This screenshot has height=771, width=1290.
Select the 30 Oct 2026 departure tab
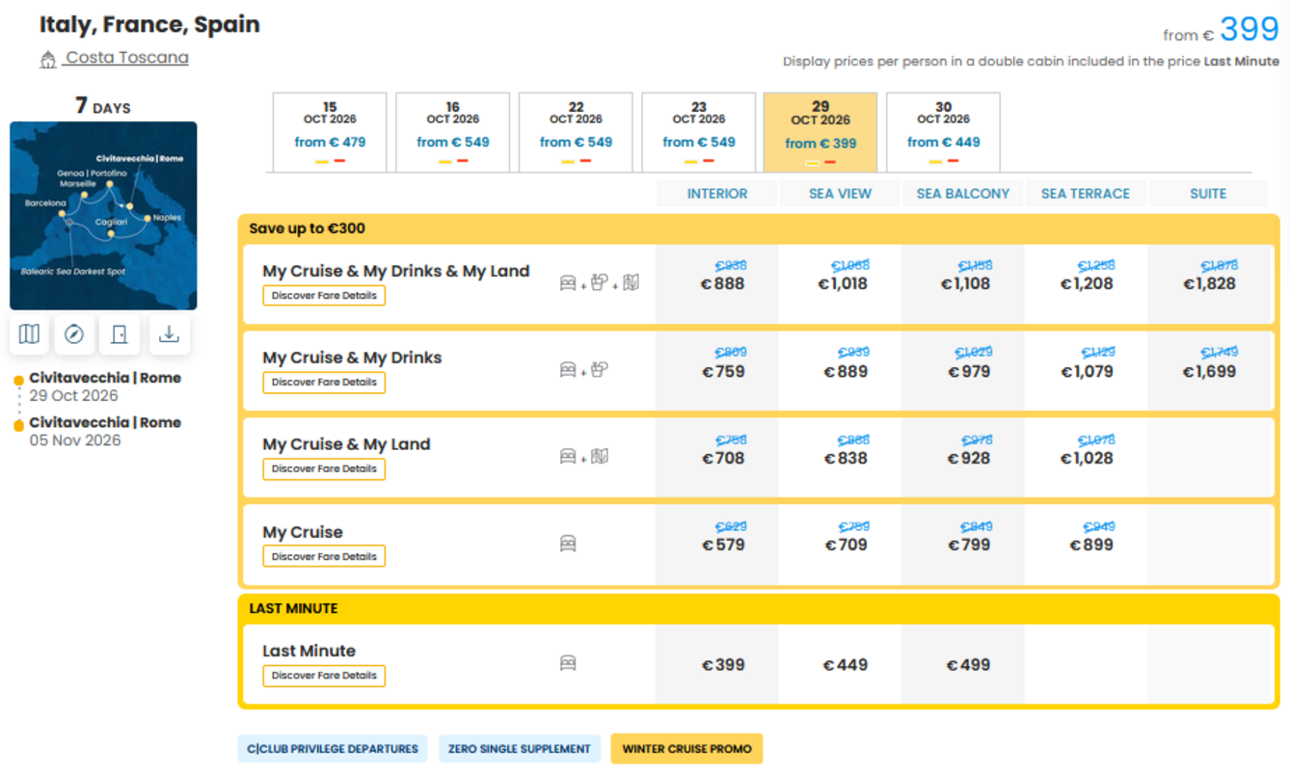[943, 132]
